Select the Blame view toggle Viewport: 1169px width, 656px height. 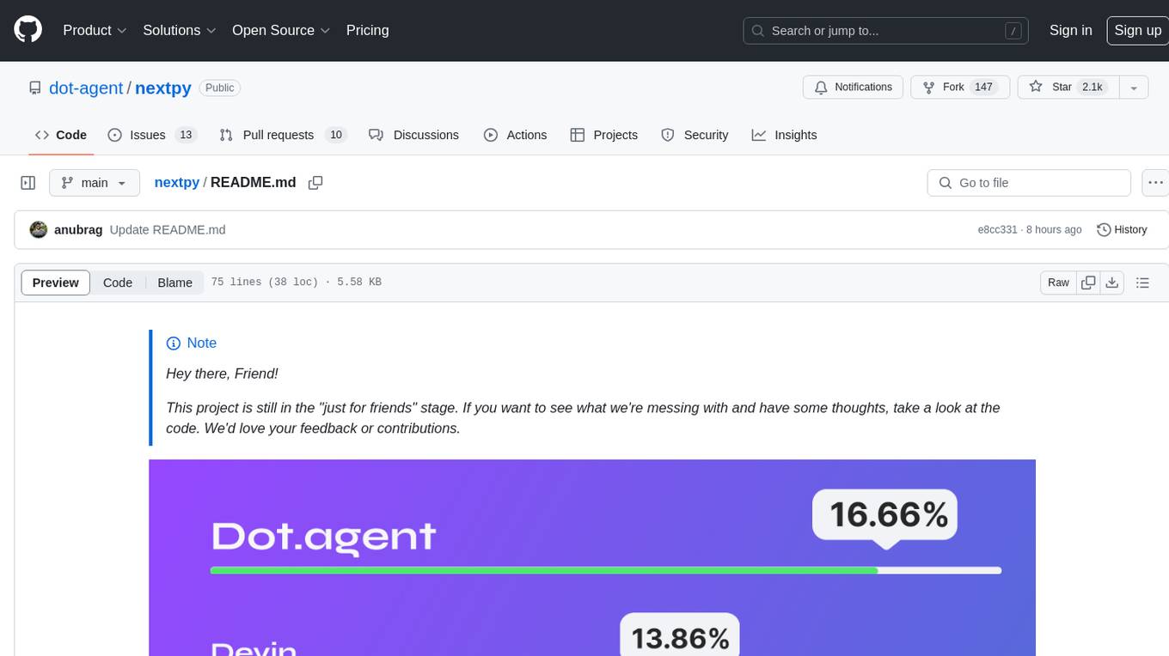[x=174, y=282]
